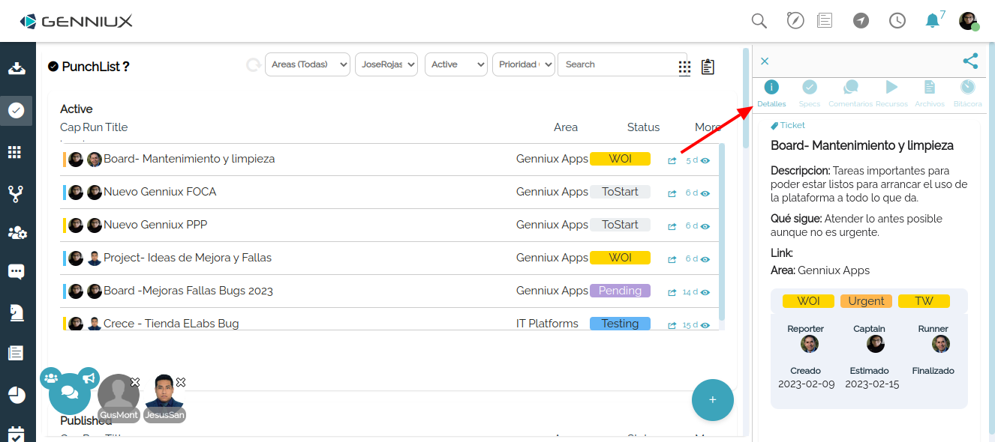The image size is (995, 442).
Task: Click the Urgent priority badge in details
Action: 867,301
